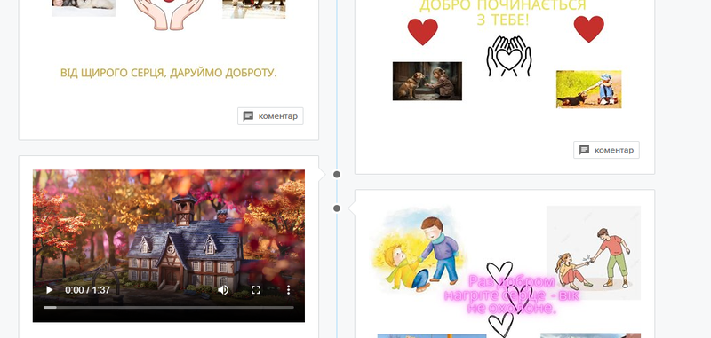Image resolution: width=711 pixels, height=338 pixels.
Task: Open the man helping girl up illustration
Action: point(594,253)
